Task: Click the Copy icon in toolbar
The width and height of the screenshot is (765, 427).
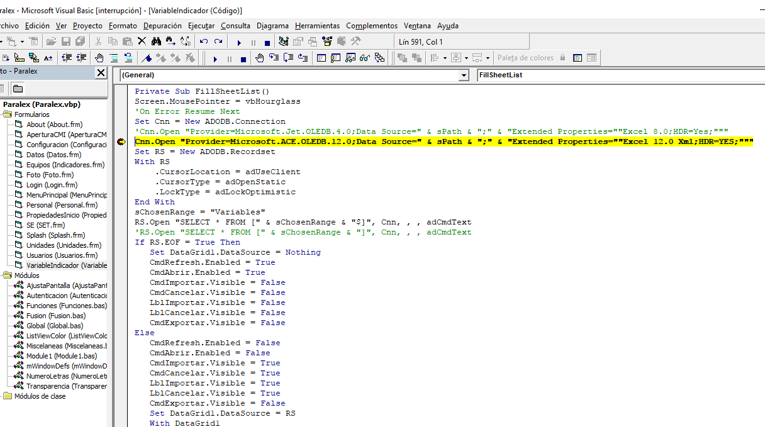Action: (x=113, y=42)
